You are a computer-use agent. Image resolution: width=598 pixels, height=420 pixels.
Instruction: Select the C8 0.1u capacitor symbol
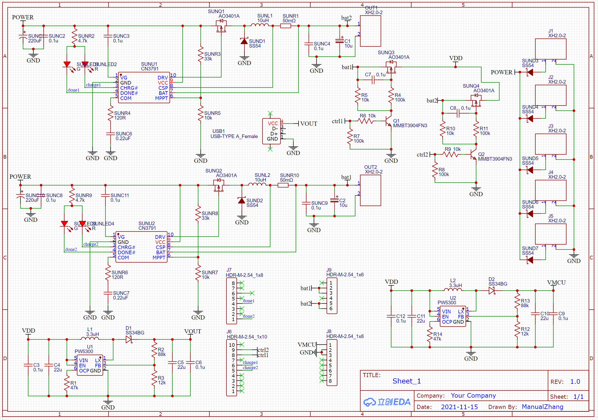coord(458,113)
